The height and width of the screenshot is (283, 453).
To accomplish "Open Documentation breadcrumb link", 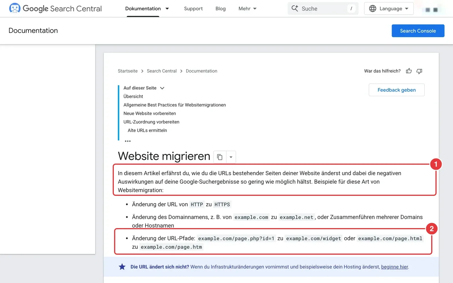I will 202,71.
